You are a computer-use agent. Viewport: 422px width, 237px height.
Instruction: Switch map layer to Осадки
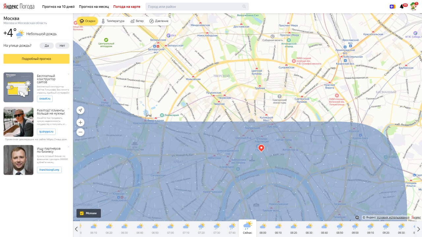[87, 21]
